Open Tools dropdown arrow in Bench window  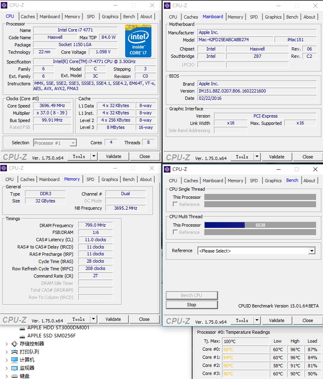[x=257, y=320]
